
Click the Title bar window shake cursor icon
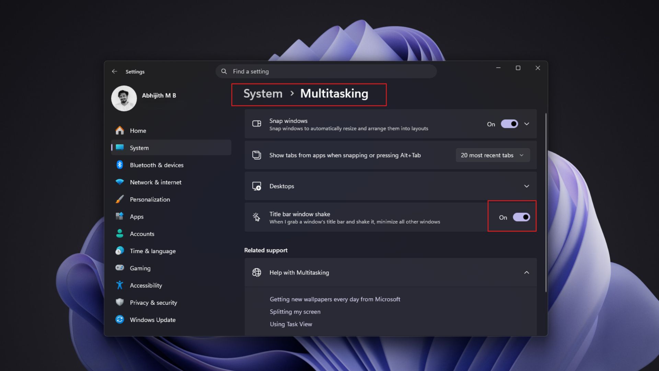tap(257, 217)
